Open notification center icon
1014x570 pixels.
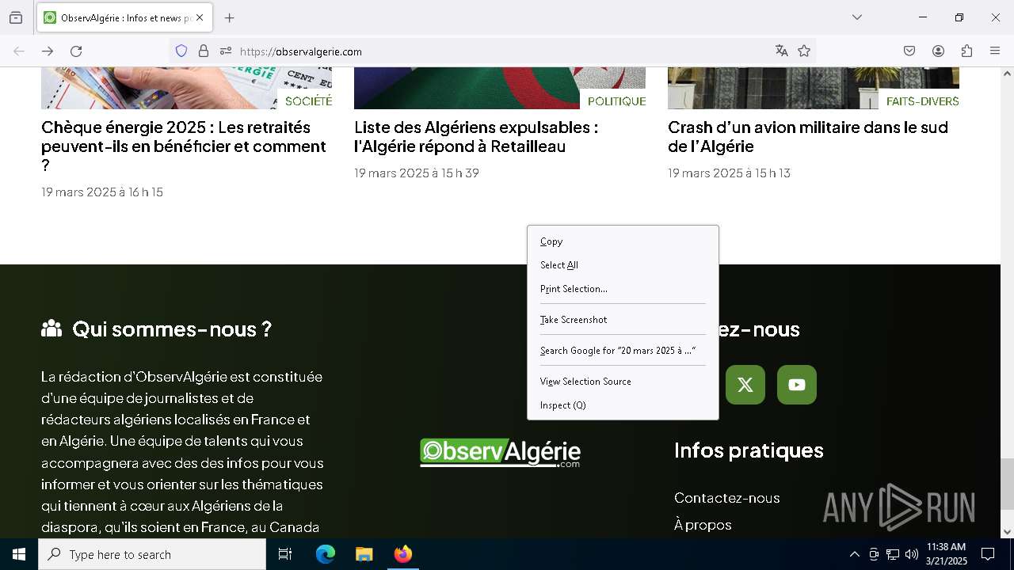(988, 554)
